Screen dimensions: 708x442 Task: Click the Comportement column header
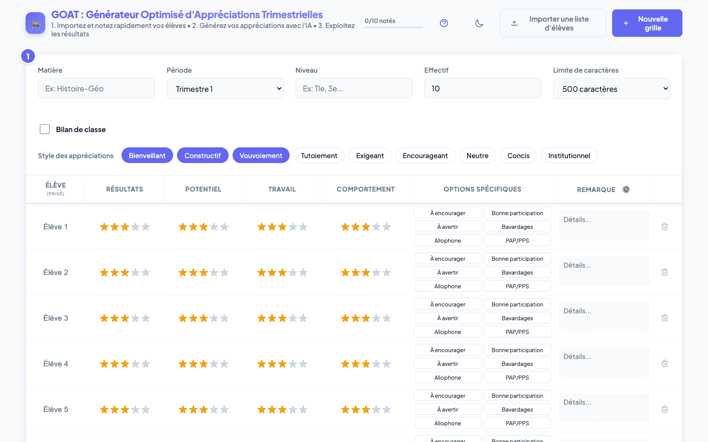click(365, 189)
